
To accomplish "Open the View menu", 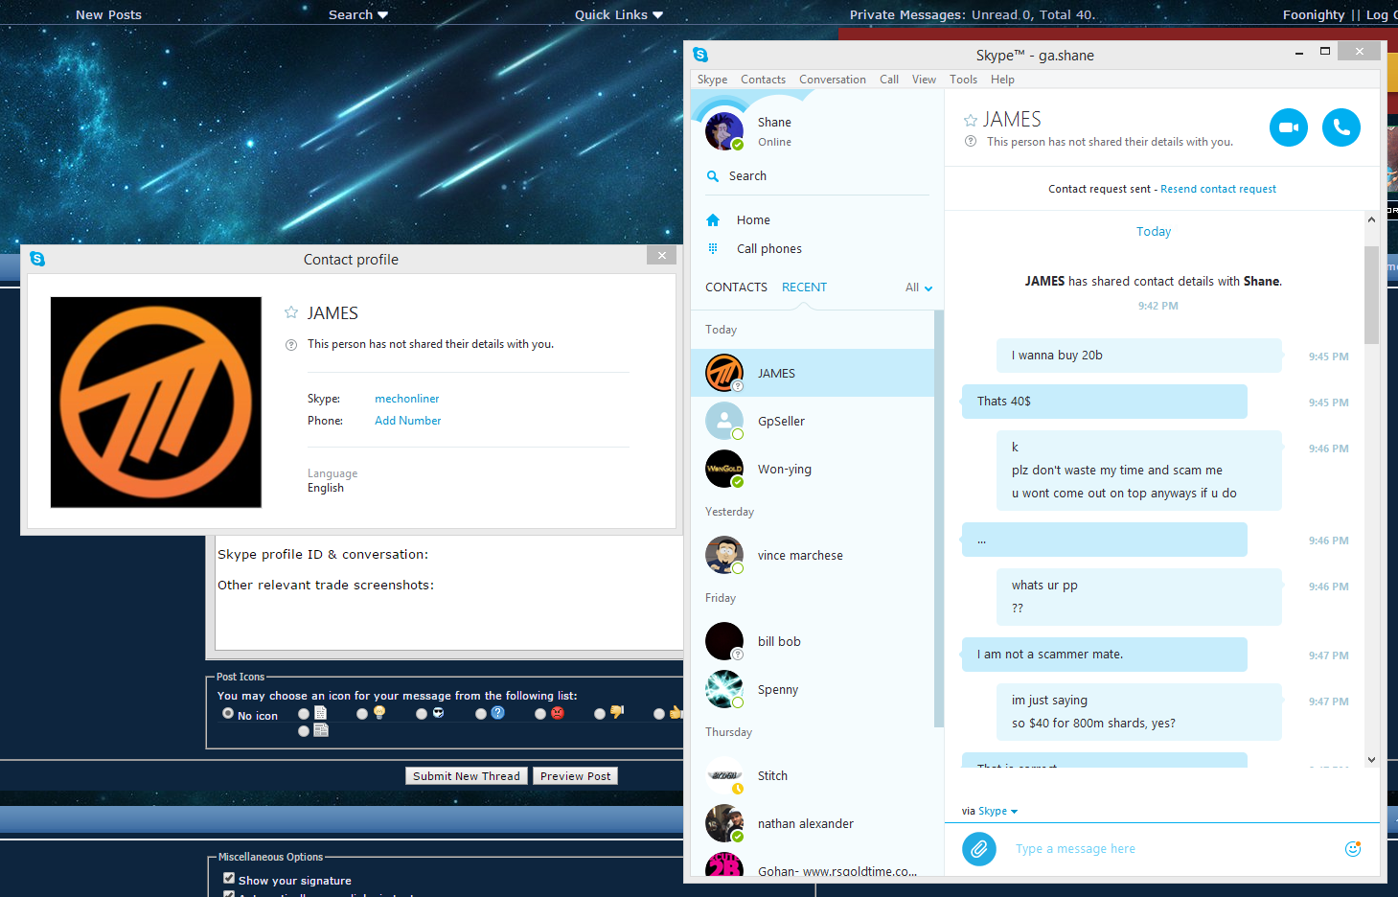I will [924, 80].
